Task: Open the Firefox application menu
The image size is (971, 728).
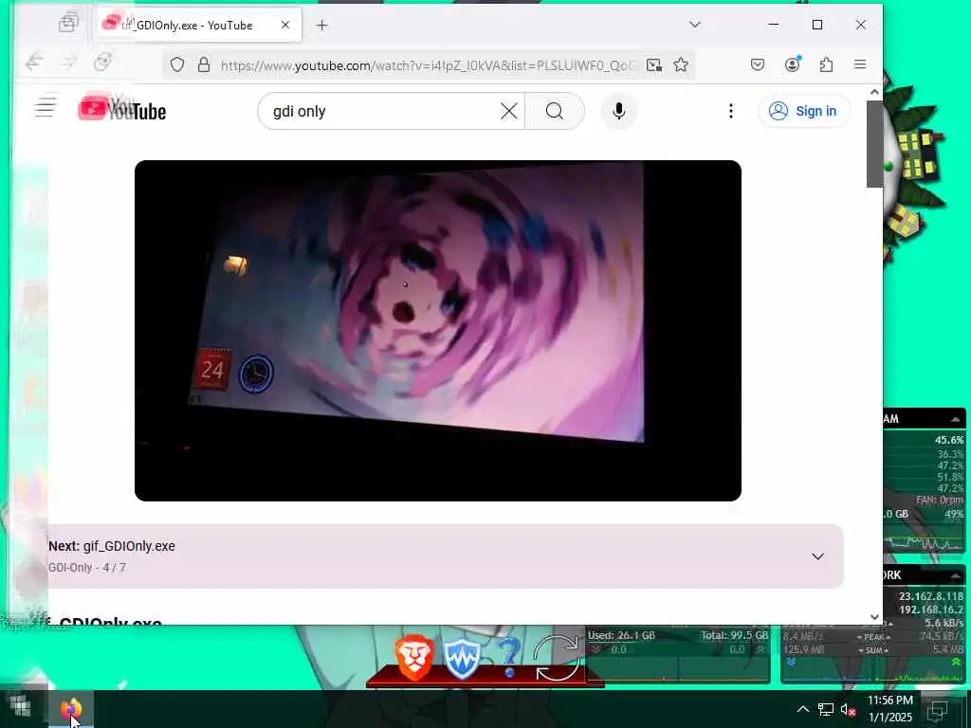Action: (x=860, y=64)
